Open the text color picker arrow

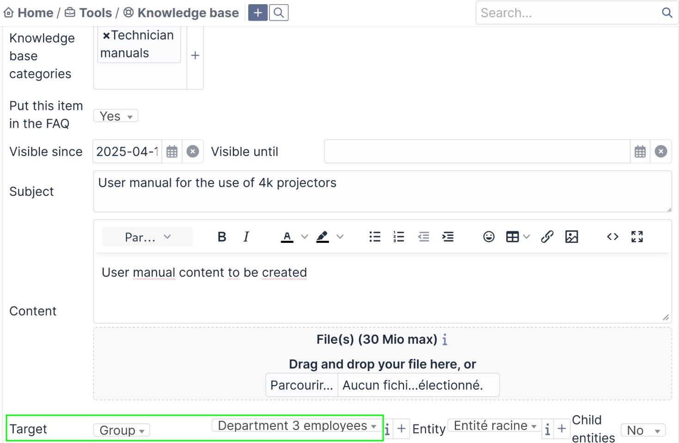[x=305, y=237]
